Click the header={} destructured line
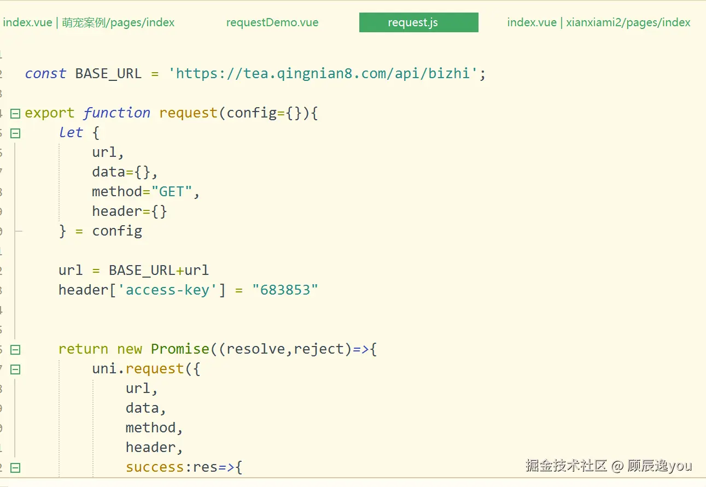This screenshot has height=487, width=706. [130, 211]
